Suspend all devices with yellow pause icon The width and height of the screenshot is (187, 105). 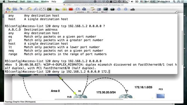[x=64, y=9]
